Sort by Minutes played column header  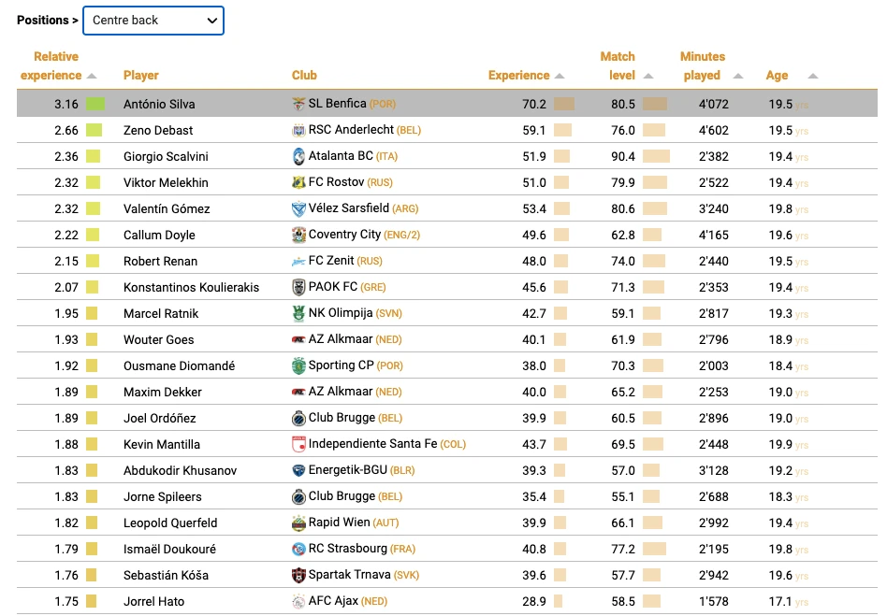click(702, 65)
